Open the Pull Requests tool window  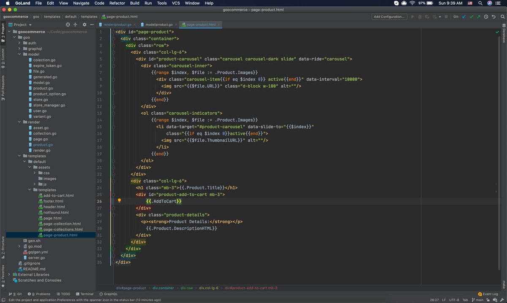coord(3,88)
